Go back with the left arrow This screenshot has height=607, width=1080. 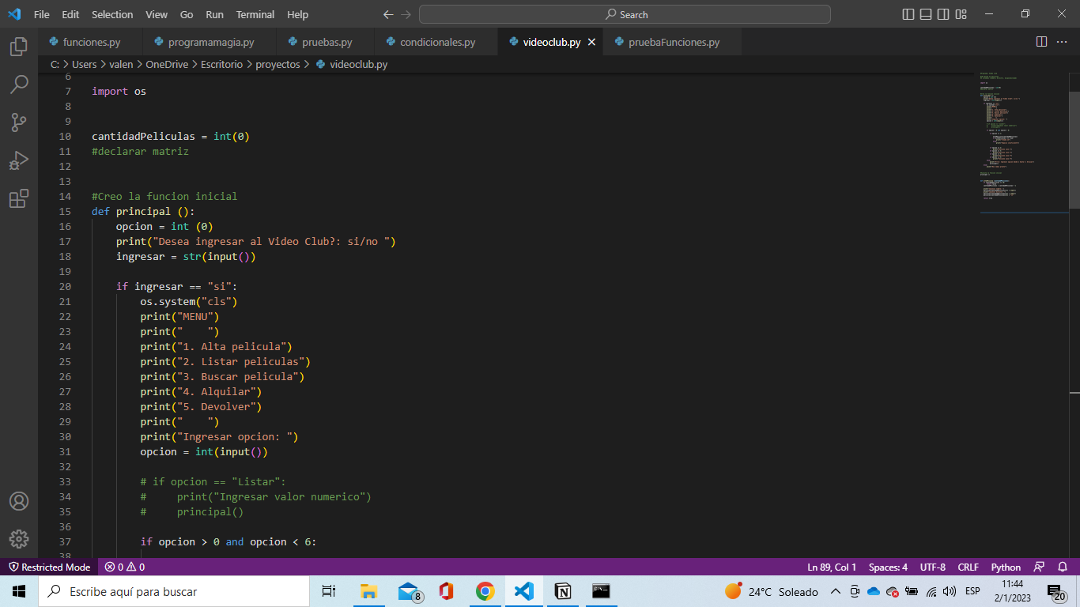pos(388,14)
